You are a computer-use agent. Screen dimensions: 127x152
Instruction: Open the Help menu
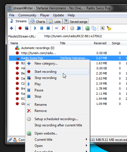point(71,15)
